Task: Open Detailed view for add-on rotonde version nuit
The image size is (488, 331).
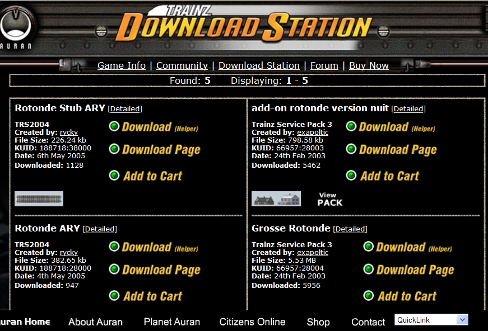Action: pyautogui.click(x=408, y=108)
